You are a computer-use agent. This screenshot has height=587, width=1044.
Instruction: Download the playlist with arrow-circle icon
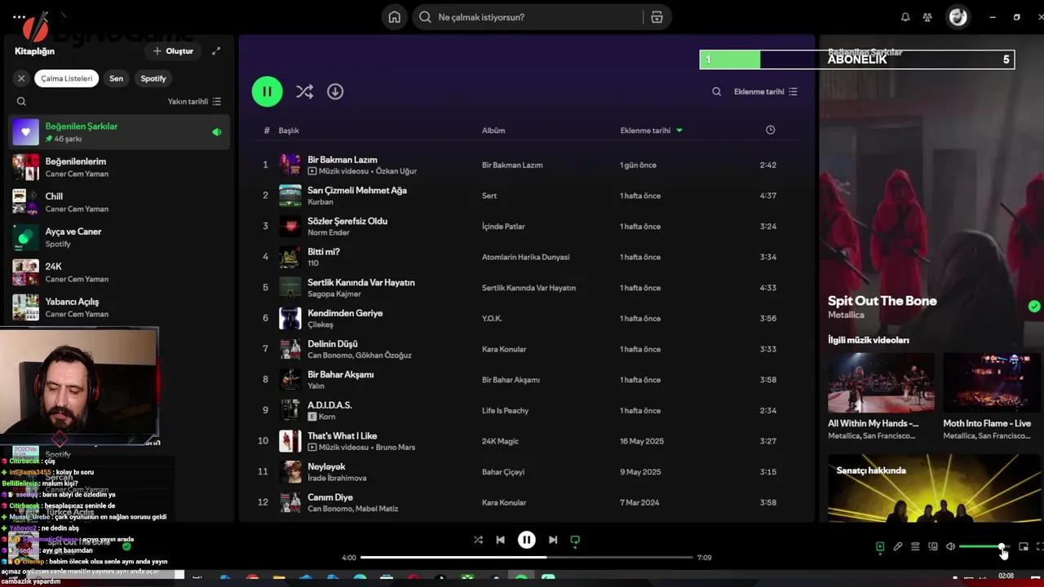[335, 91]
